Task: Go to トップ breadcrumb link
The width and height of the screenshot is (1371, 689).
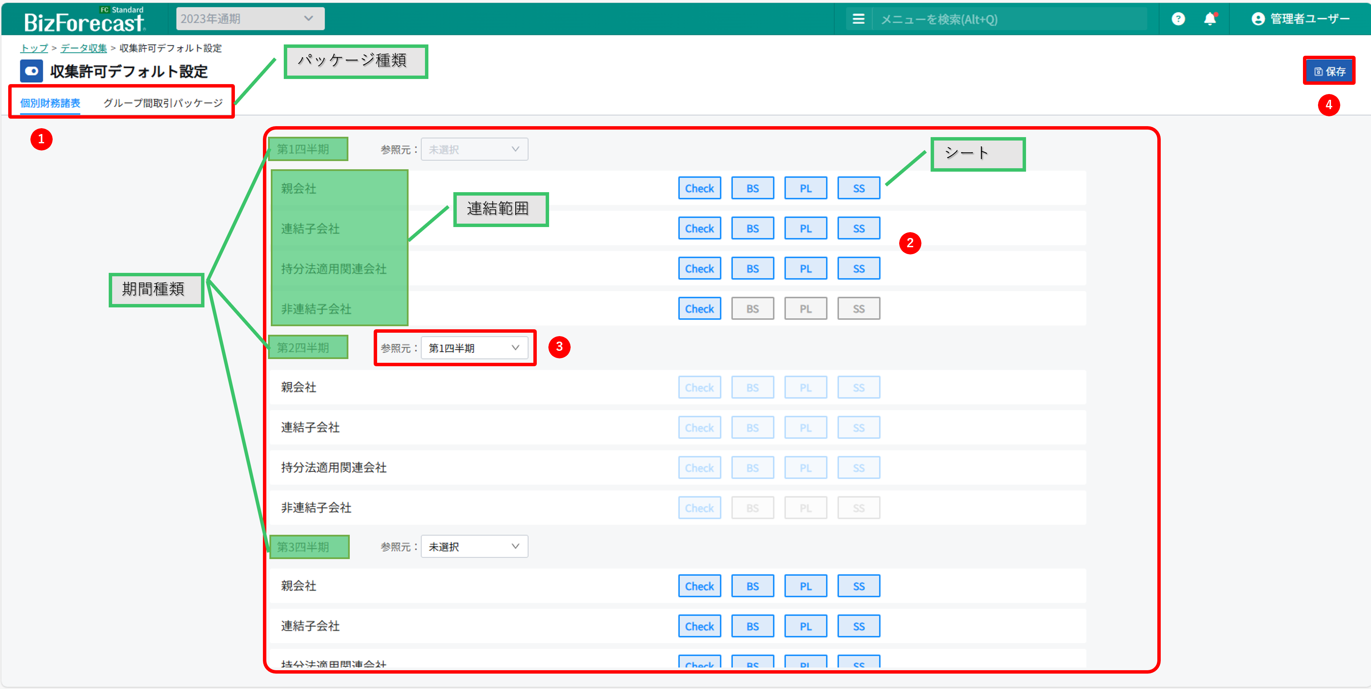Action: tap(34, 49)
